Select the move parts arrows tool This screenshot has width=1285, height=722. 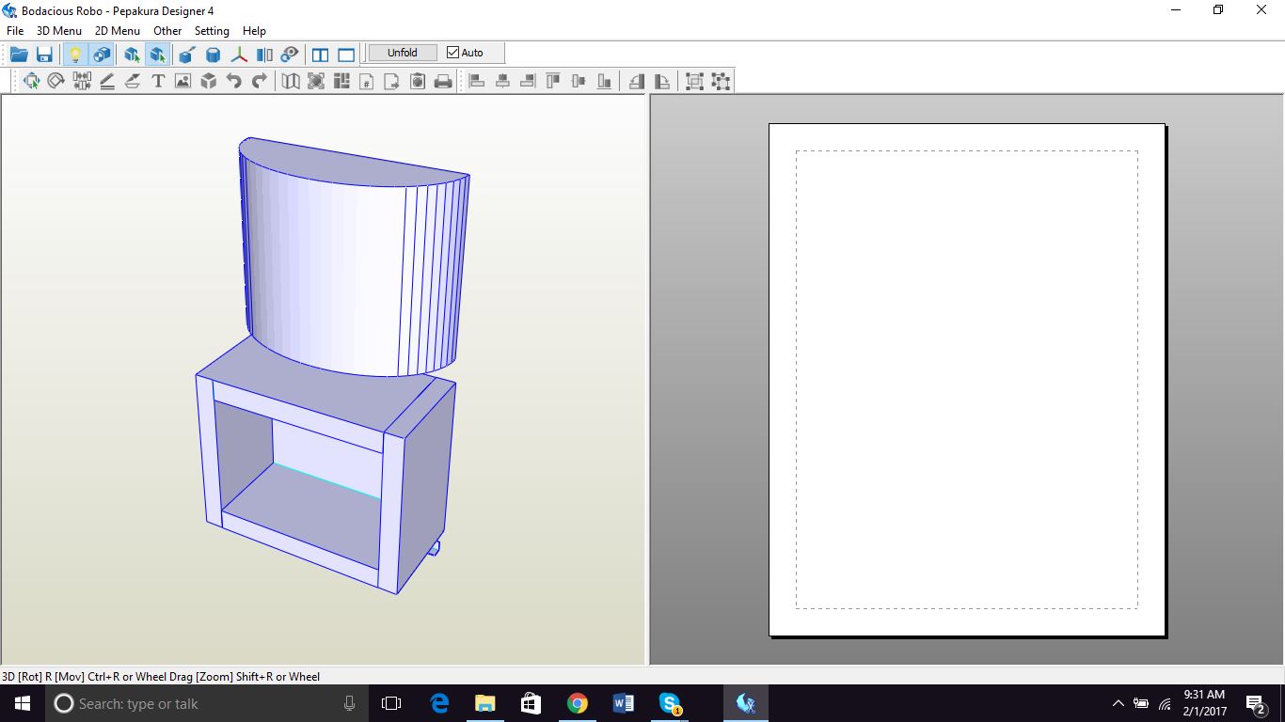[31, 81]
